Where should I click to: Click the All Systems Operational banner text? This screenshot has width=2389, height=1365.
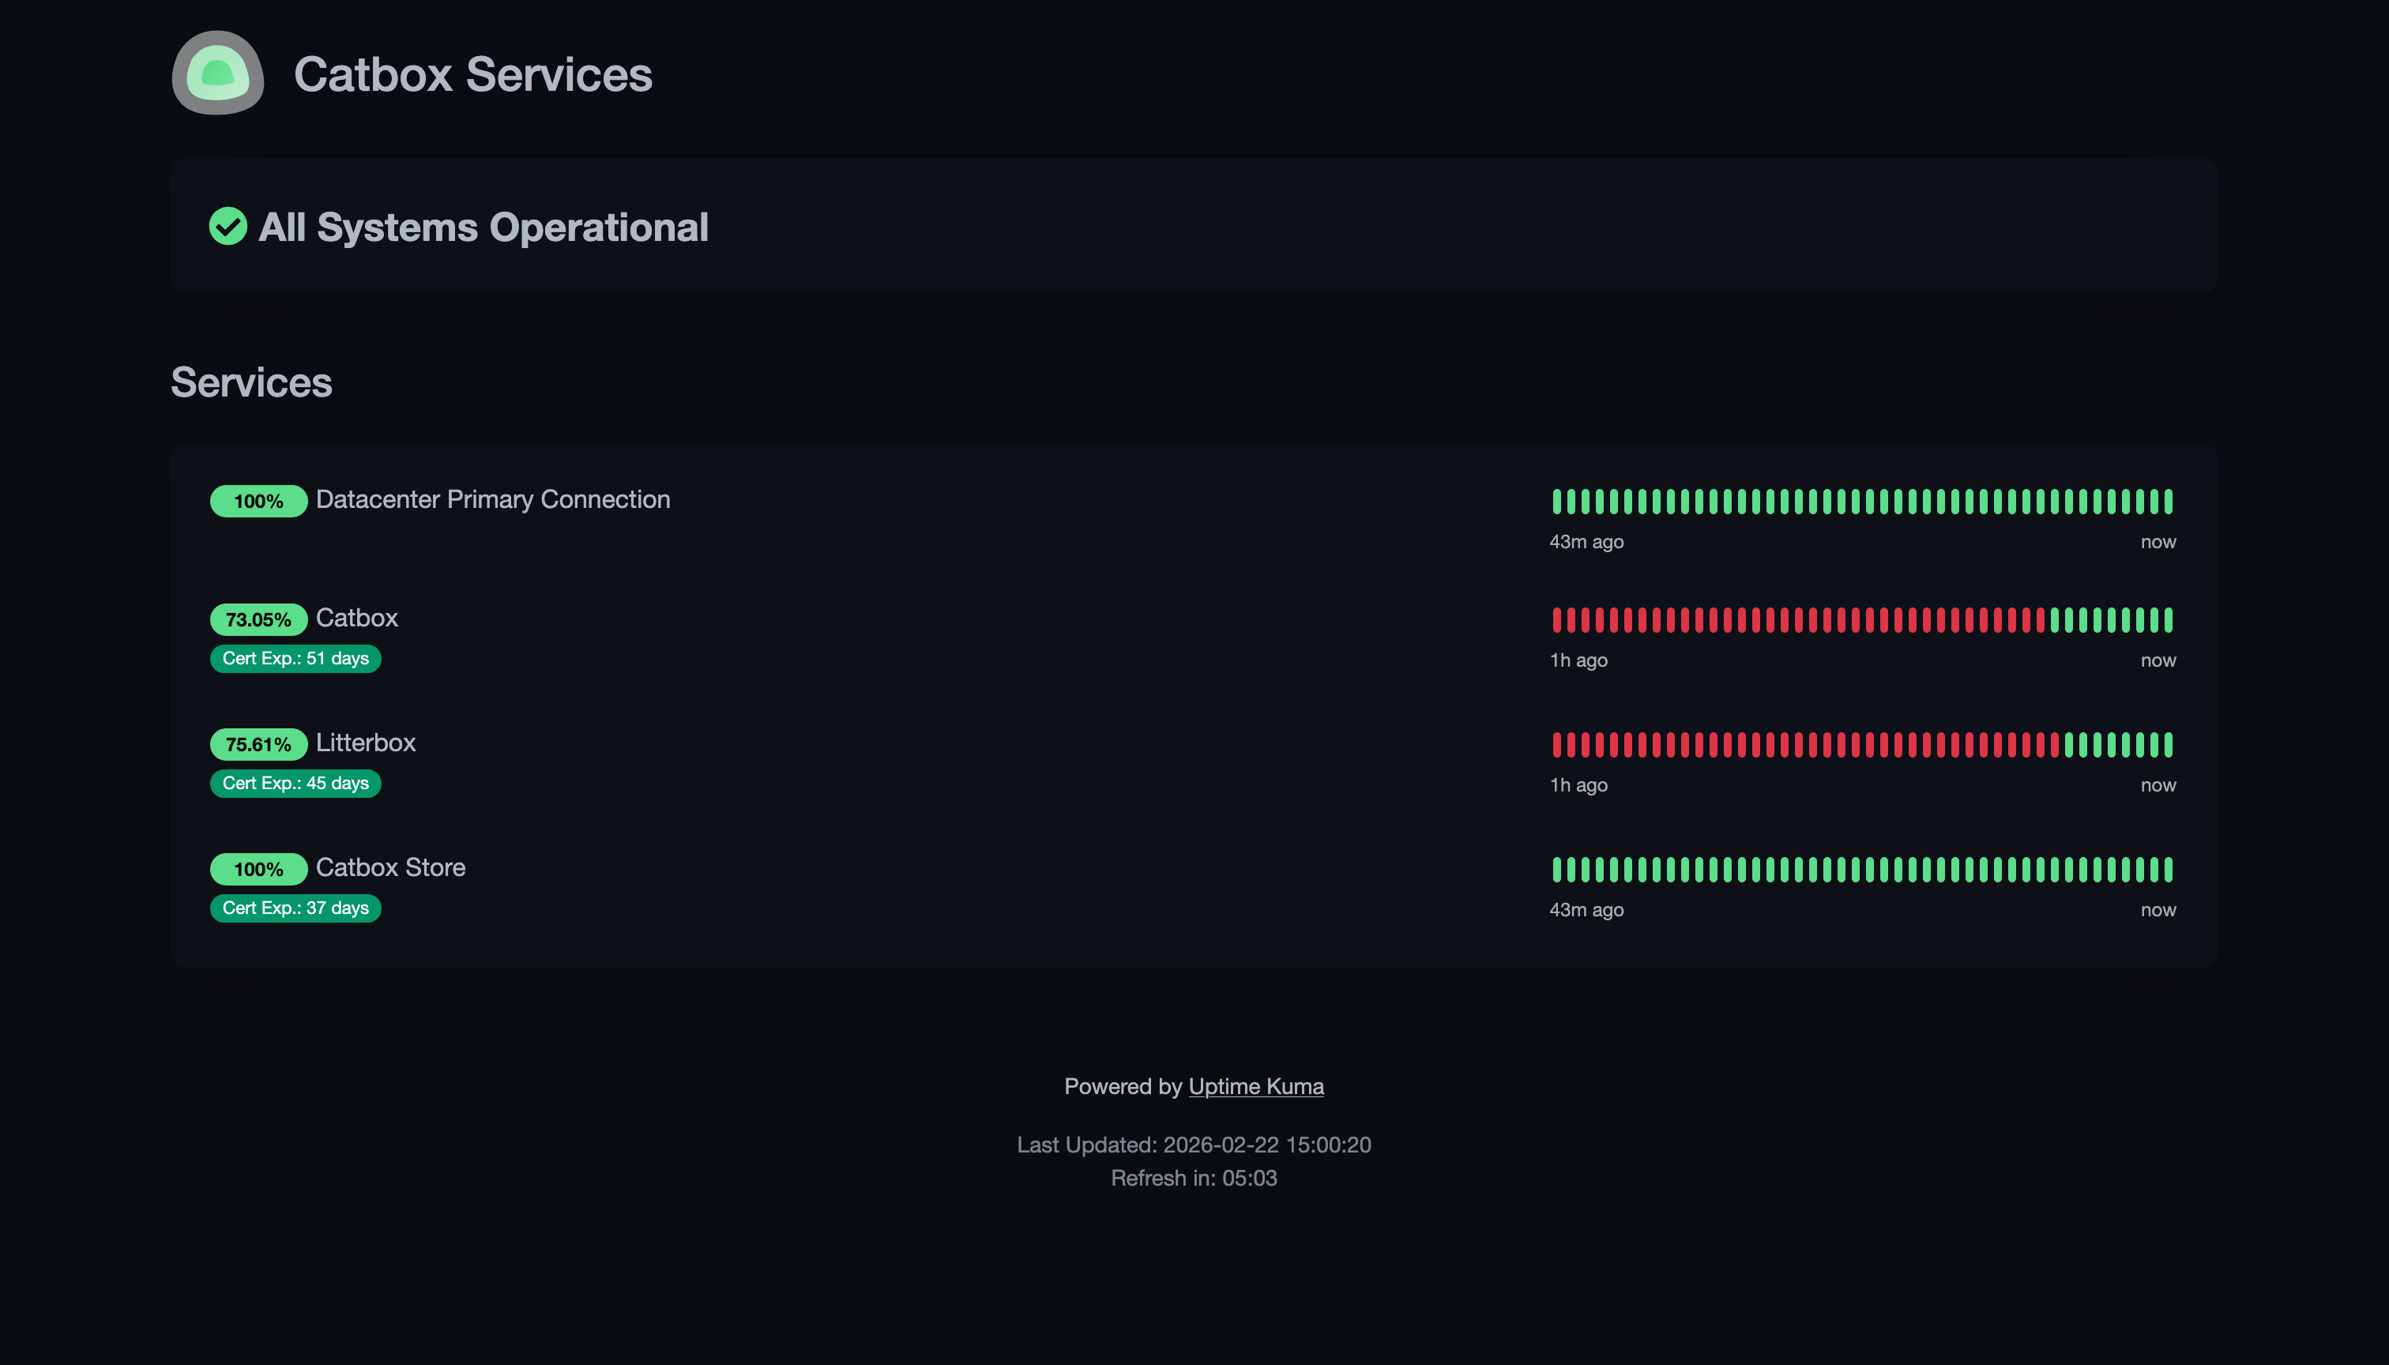coord(483,227)
